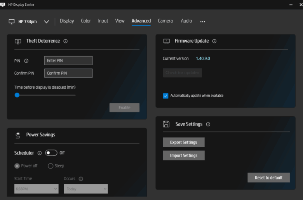Click the PIN info icon
The width and height of the screenshot is (303, 200).
(x=26, y=61)
